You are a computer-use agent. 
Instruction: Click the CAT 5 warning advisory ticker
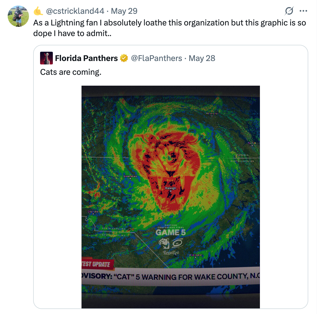[170, 277]
